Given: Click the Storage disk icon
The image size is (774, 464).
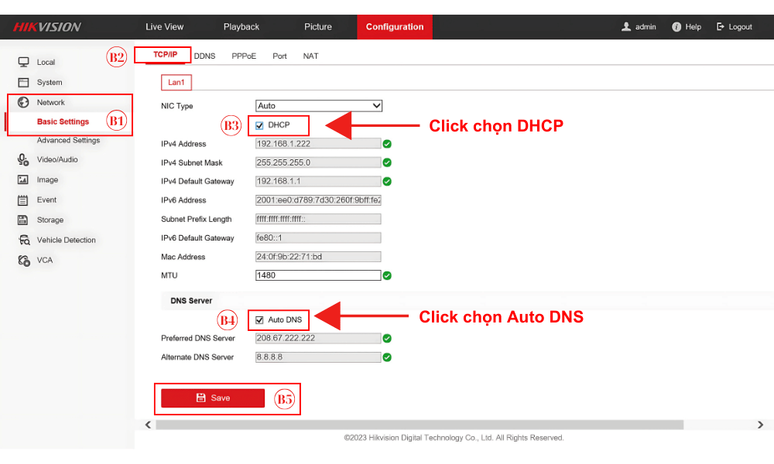Looking at the screenshot, I should (x=23, y=220).
